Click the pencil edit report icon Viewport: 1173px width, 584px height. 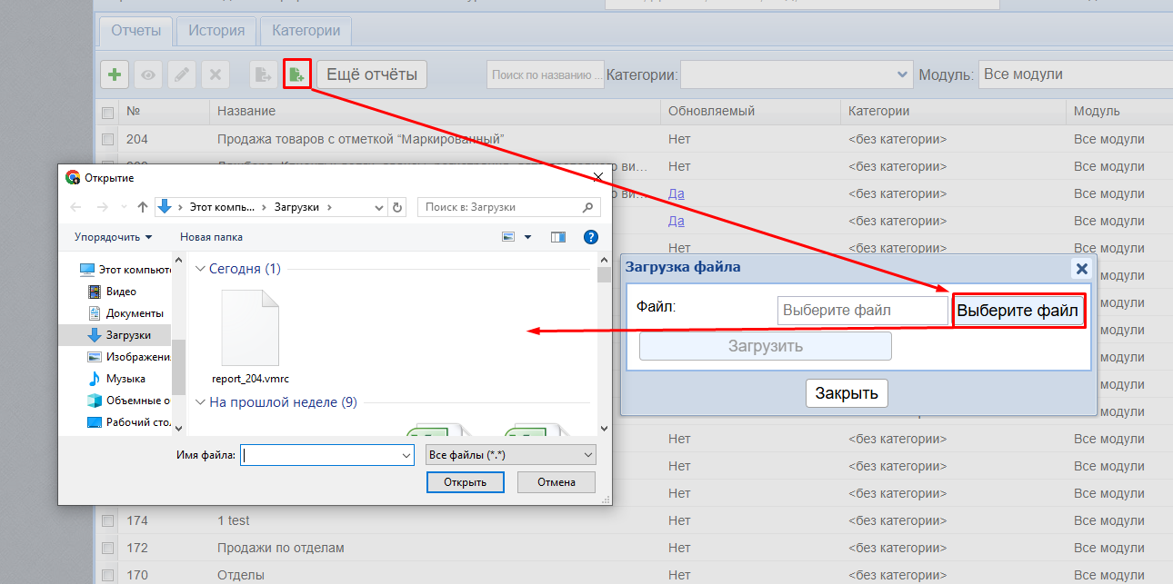coord(182,74)
